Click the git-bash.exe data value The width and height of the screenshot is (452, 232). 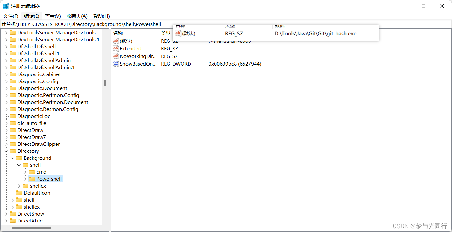[x=316, y=33]
